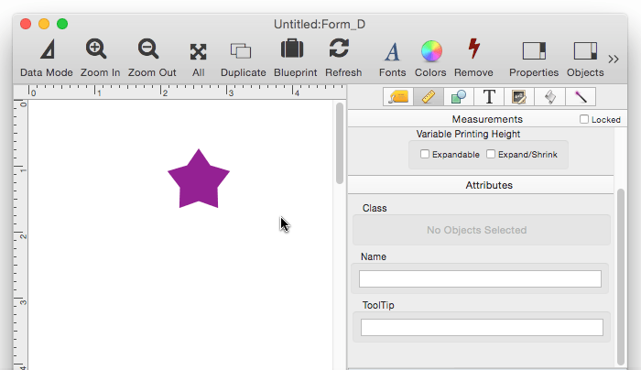Minimize window with yellow button
641x370 pixels.
44,24
